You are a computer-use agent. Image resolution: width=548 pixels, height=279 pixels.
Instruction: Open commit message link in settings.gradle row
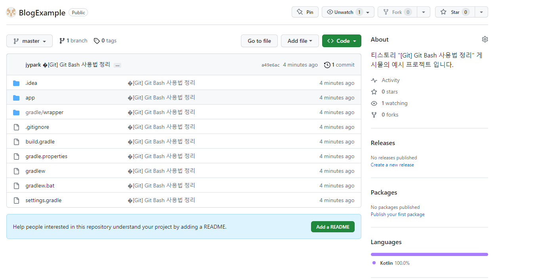pos(161,200)
